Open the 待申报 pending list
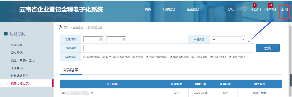 click(x=270, y=9)
